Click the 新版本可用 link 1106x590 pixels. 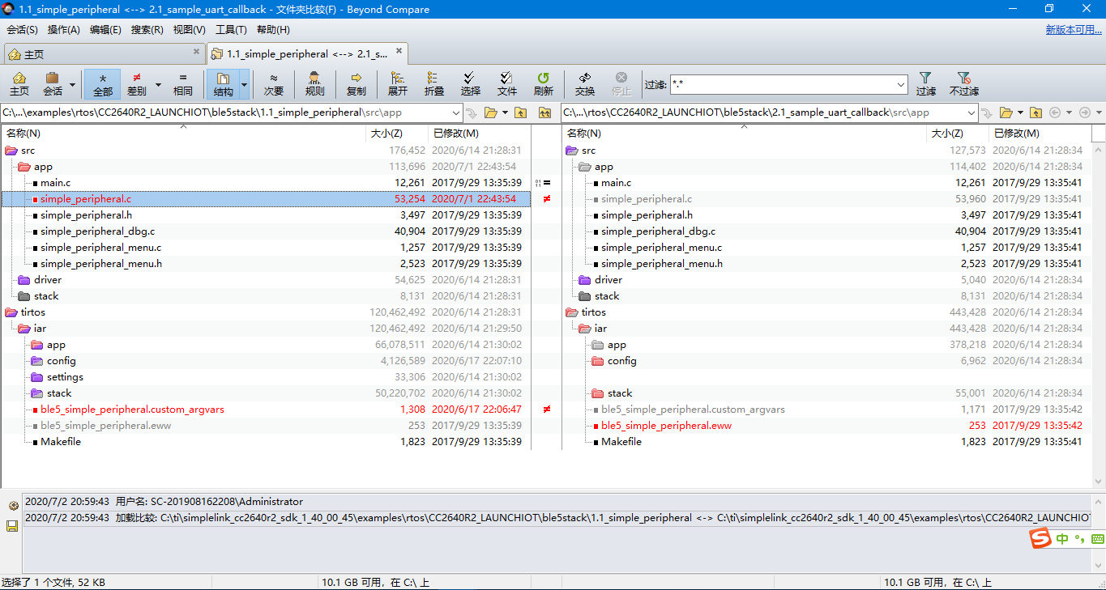click(1074, 30)
